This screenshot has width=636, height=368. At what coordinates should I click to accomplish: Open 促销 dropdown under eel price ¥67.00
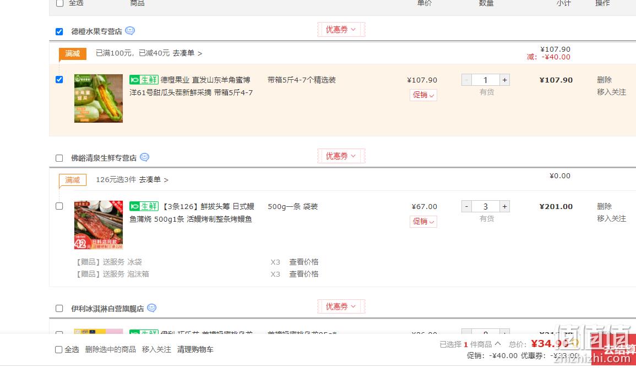pos(423,221)
